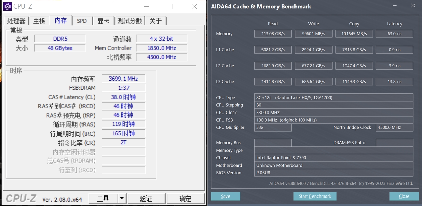
Task: Switch to the 主板 tab
Action: click(x=39, y=21)
